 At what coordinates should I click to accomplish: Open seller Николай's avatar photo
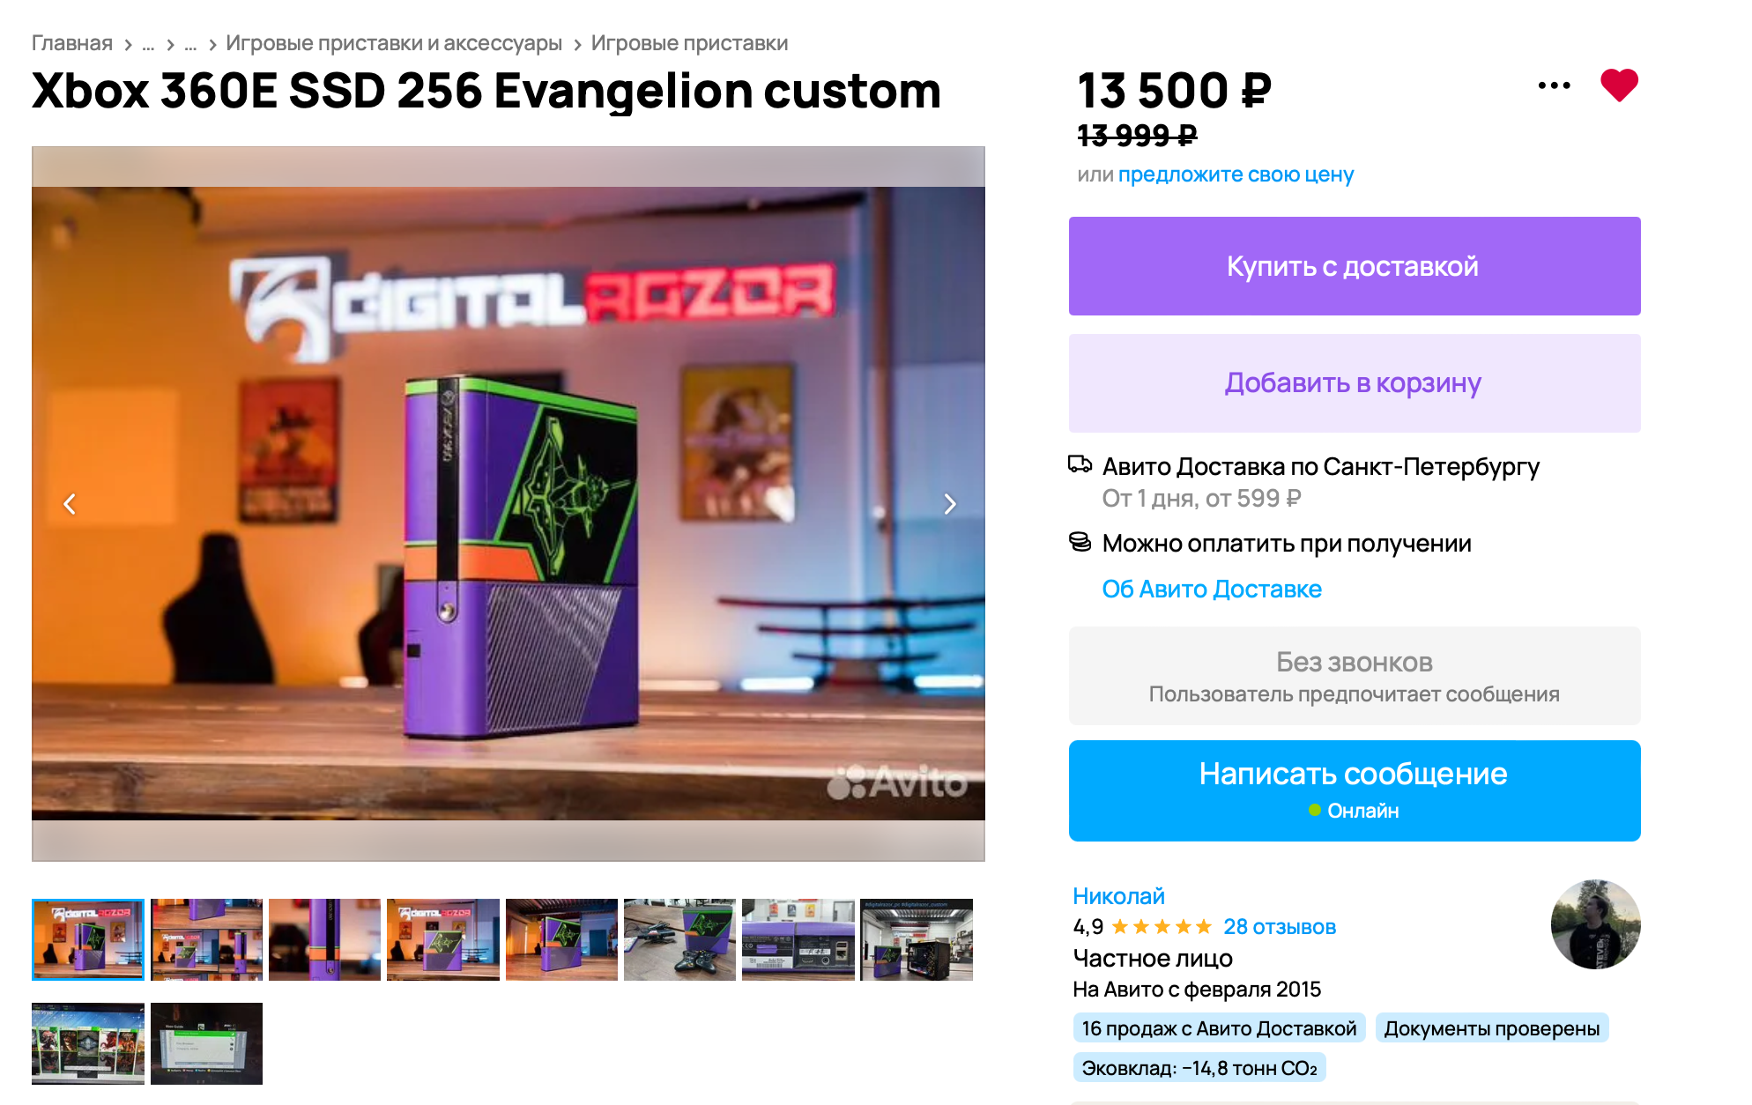coord(1595,924)
